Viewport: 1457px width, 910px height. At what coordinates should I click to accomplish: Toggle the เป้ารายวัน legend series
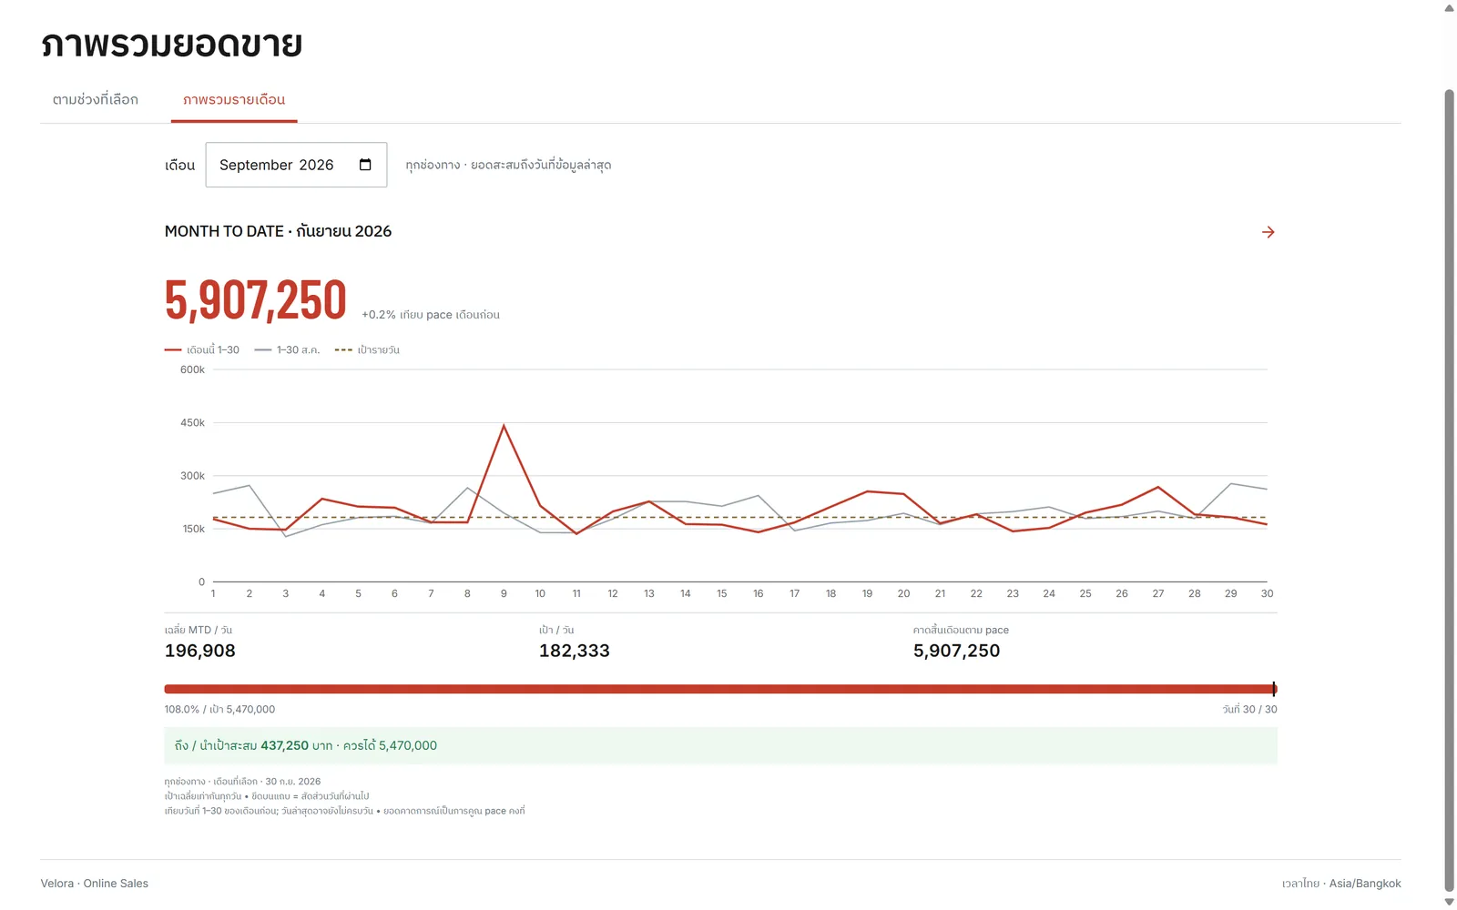click(x=367, y=349)
